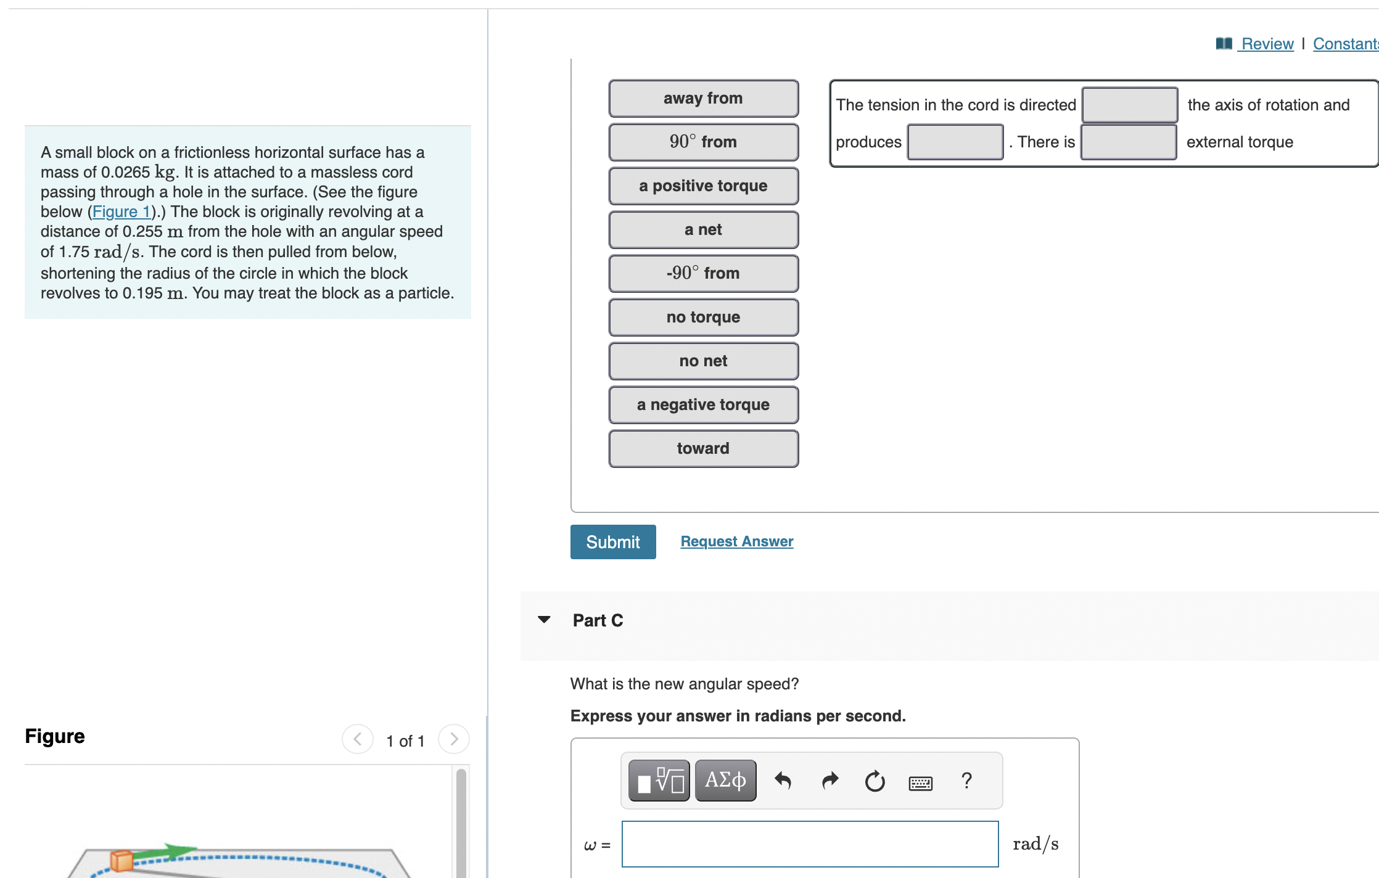Choose the 'no net' tile
This screenshot has width=1379, height=878.
(703, 361)
